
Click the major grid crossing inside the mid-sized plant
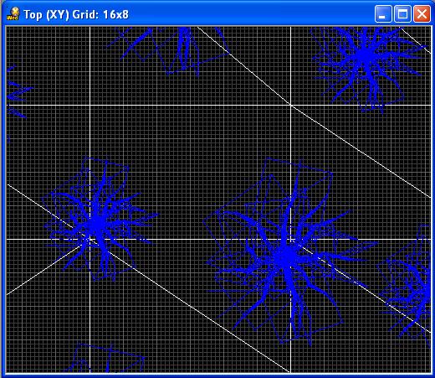[90, 239]
